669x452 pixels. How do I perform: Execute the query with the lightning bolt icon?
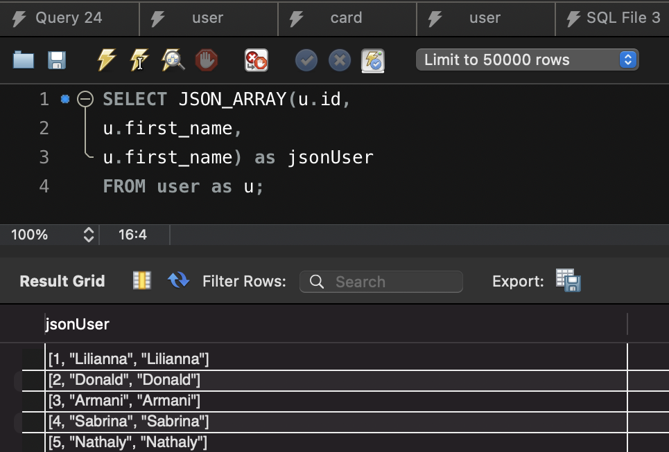106,60
